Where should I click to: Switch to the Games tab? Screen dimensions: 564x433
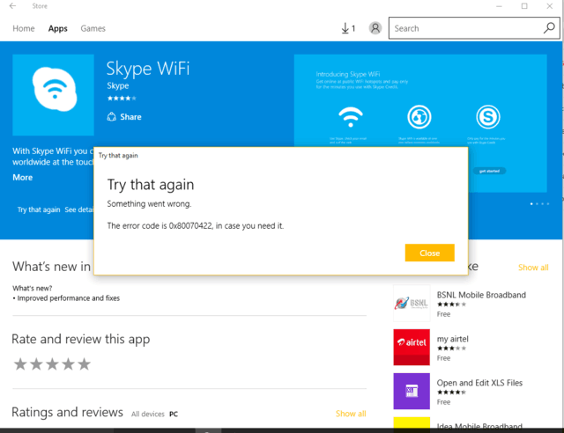pos(93,28)
